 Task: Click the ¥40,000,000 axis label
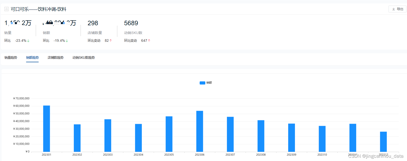[21, 121]
